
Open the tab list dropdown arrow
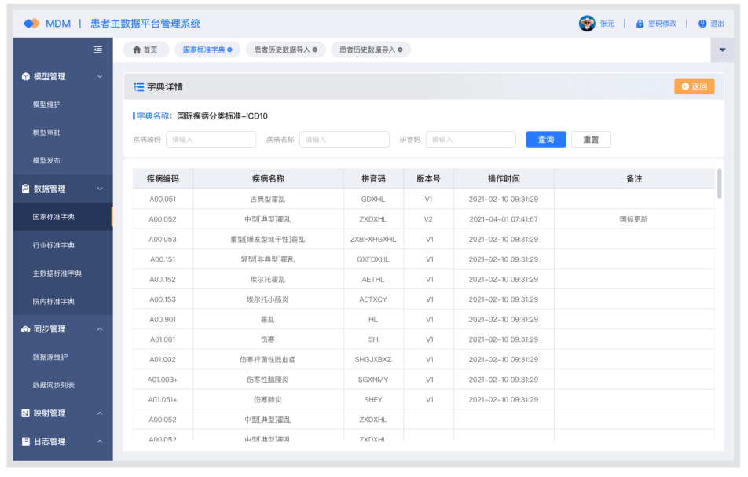click(x=722, y=50)
